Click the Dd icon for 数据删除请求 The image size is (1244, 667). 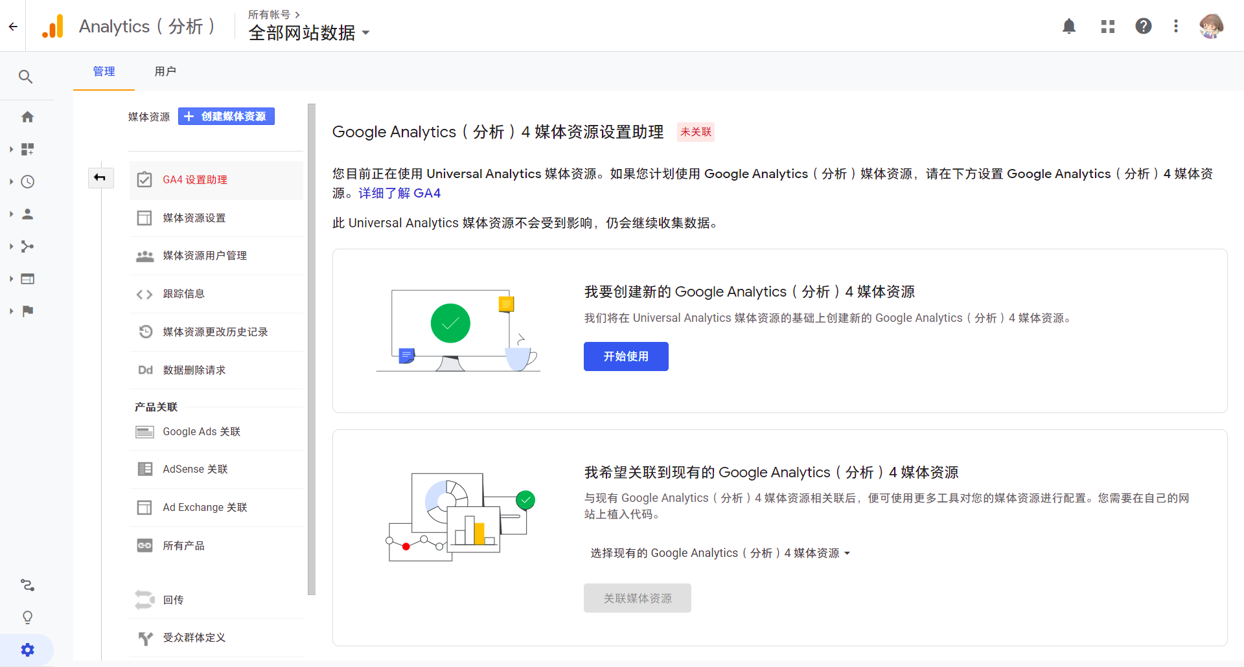145,370
